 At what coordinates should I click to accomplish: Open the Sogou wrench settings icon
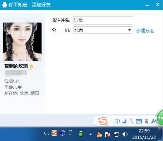click(x=153, y=121)
